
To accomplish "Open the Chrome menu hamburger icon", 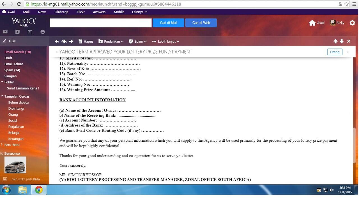I will (354, 4).
